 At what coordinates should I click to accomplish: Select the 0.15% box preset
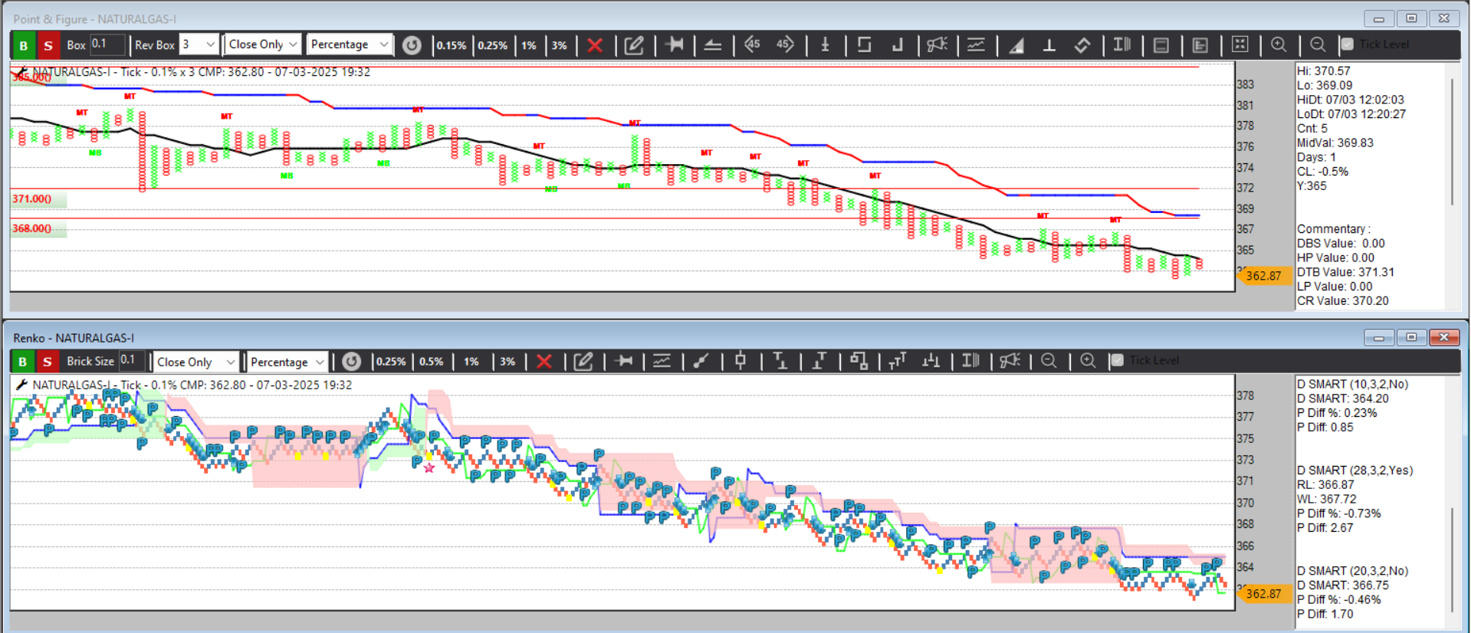(451, 45)
